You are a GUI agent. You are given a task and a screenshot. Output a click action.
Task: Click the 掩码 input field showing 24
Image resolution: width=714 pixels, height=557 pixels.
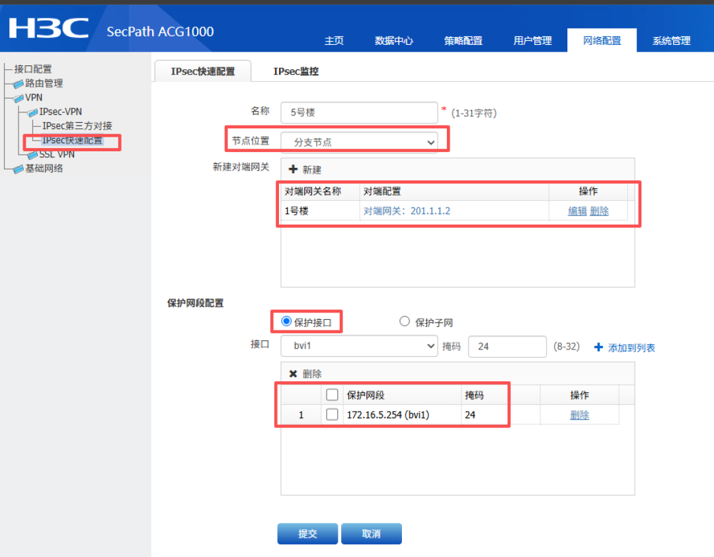pyautogui.click(x=507, y=347)
